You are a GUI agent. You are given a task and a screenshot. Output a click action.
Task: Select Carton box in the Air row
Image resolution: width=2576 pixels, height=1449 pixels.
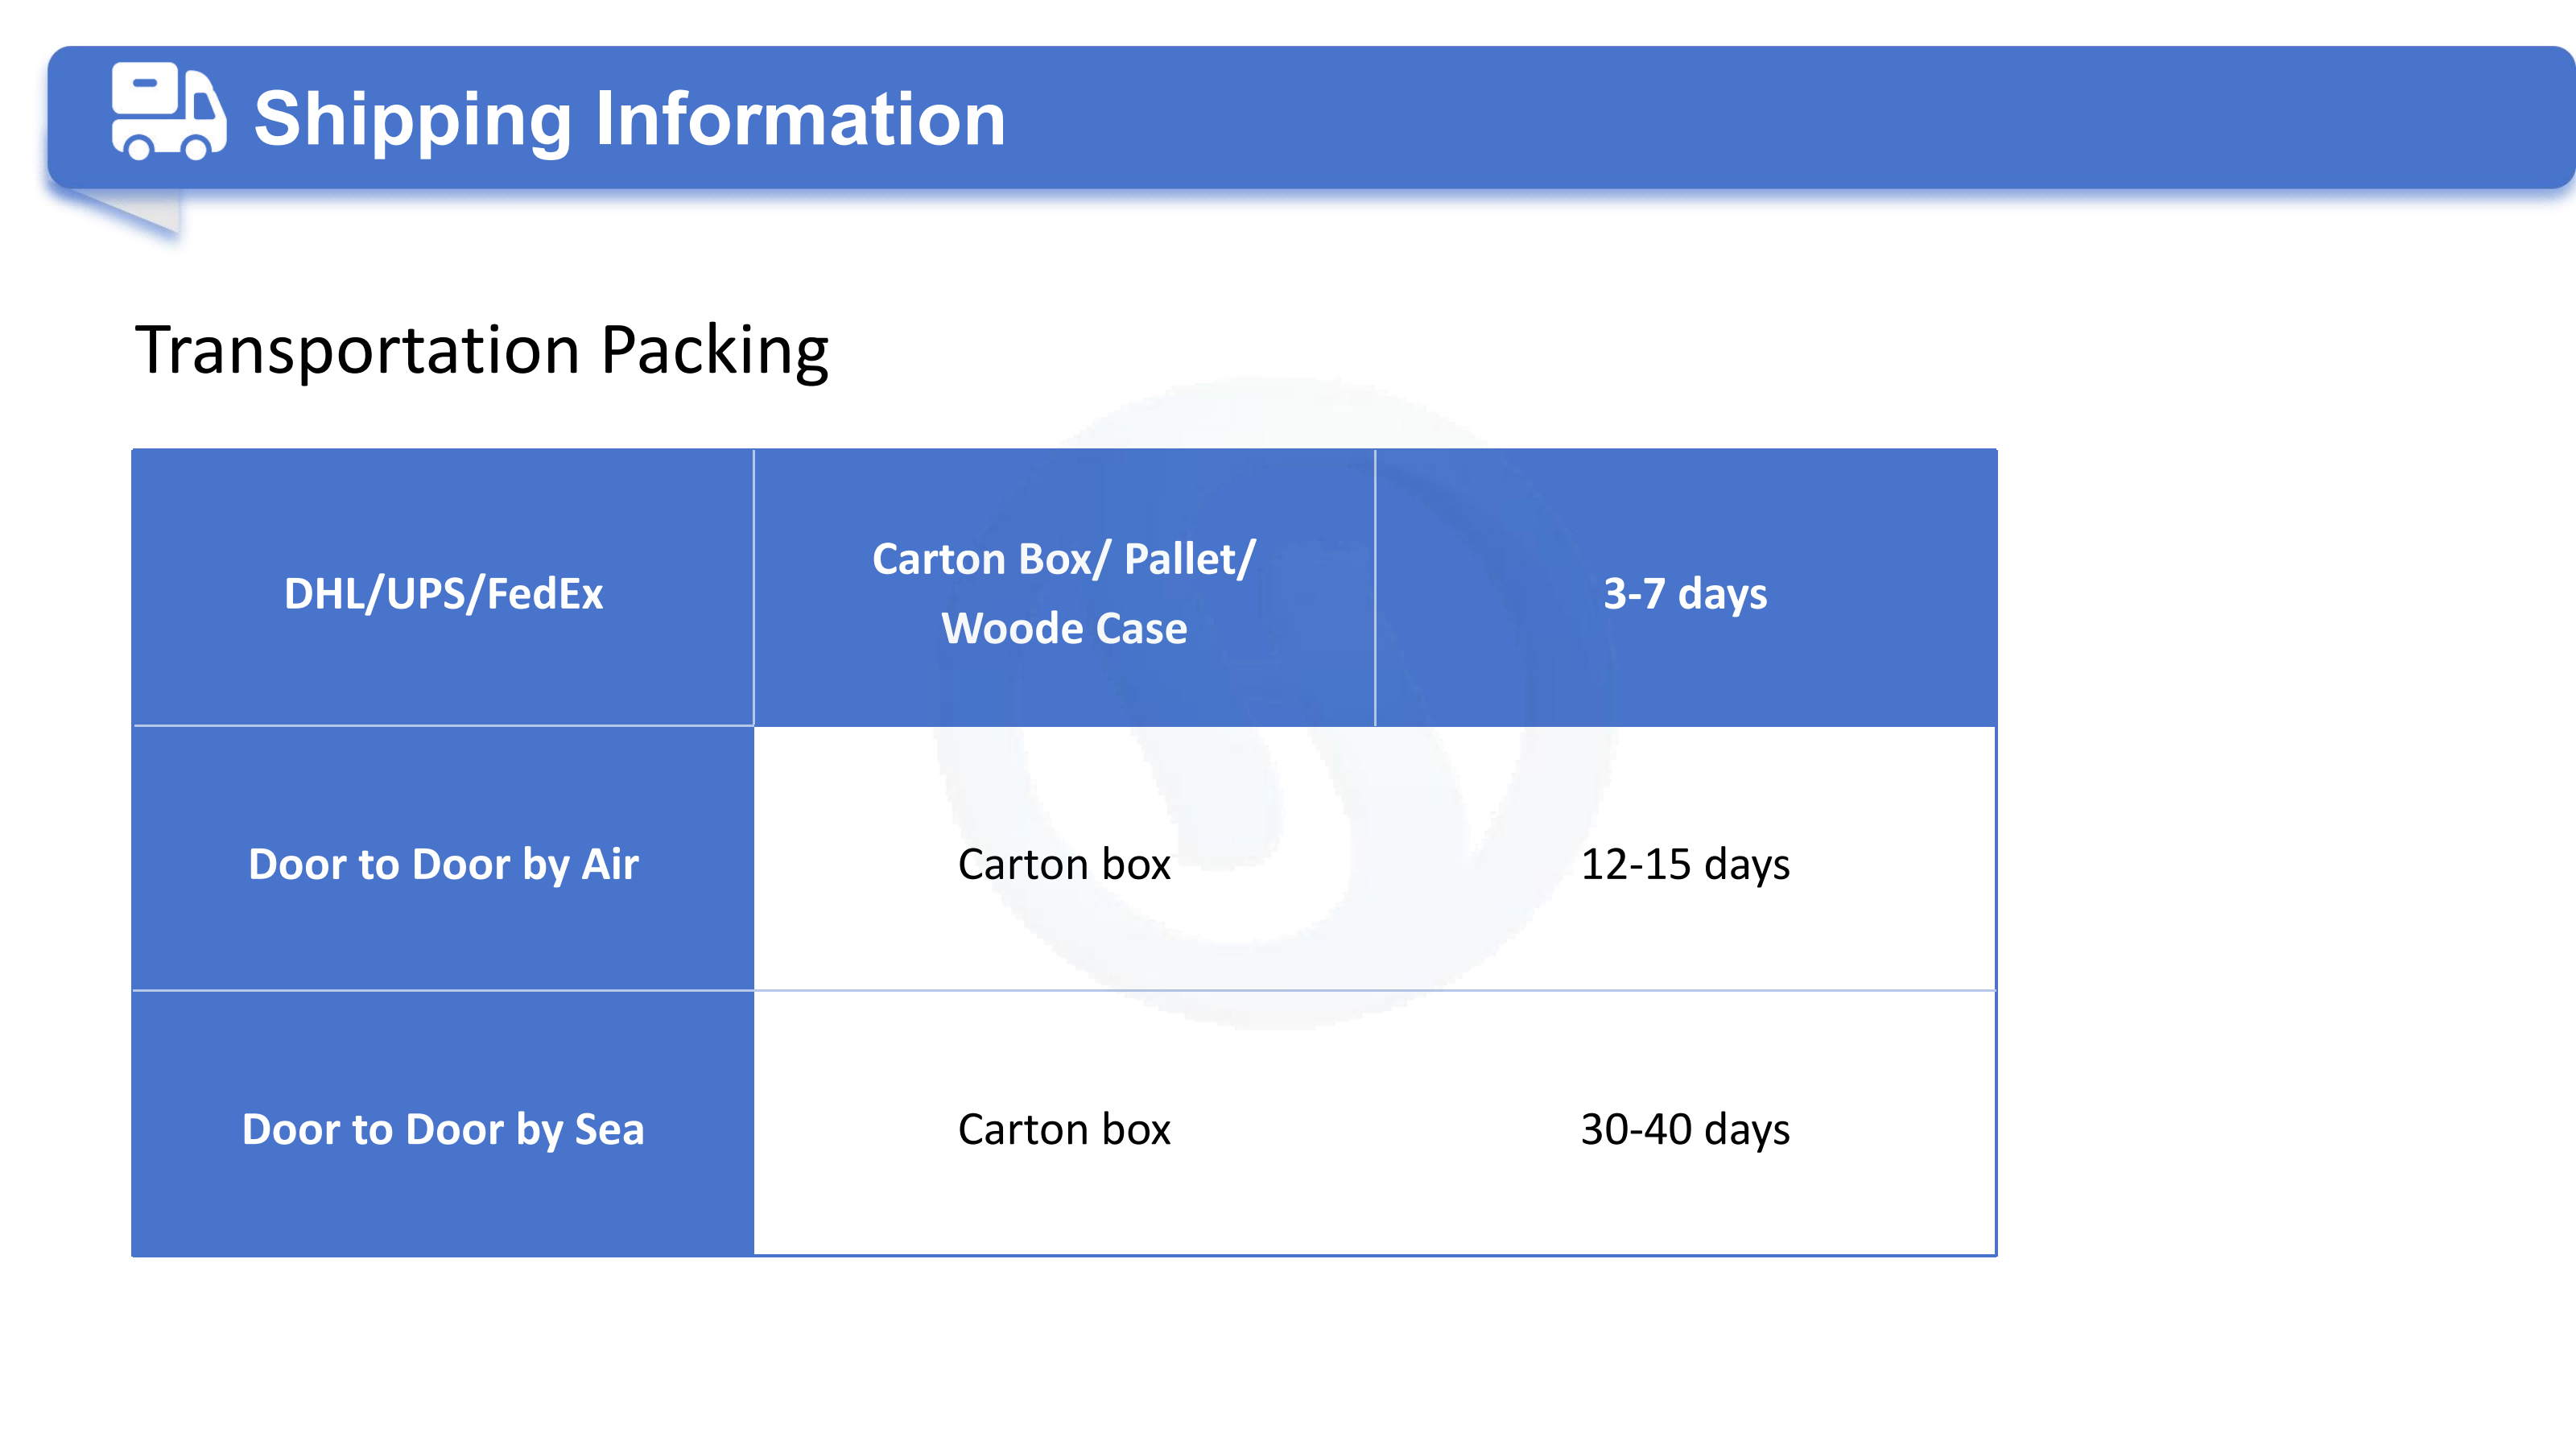1064,864
